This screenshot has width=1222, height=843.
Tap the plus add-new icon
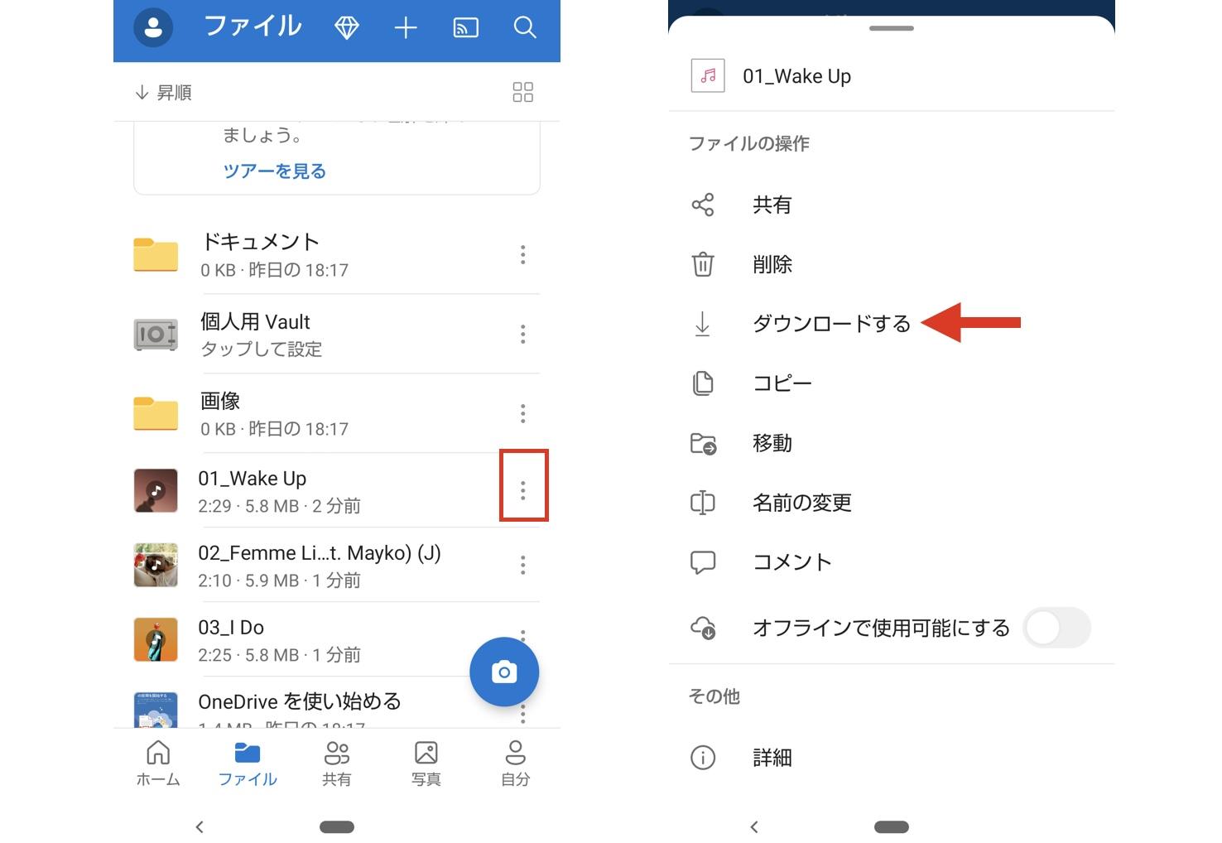coord(406,28)
